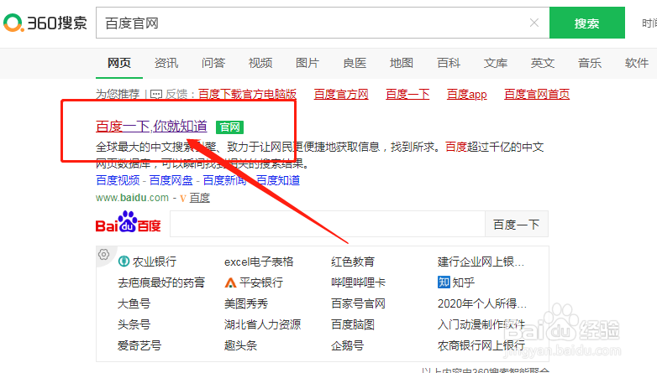
Task: Open suggestion 百度下载官方电脑版
Action: pyautogui.click(x=247, y=94)
